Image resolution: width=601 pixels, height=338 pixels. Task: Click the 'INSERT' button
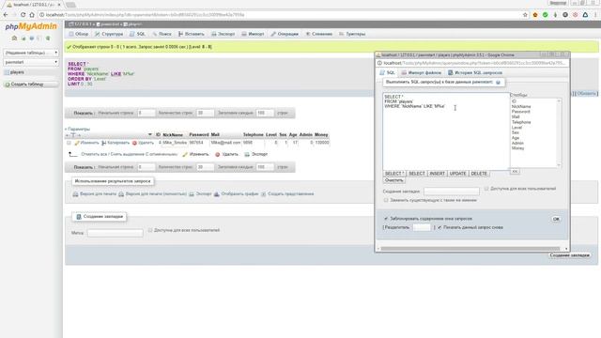pos(437,174)
